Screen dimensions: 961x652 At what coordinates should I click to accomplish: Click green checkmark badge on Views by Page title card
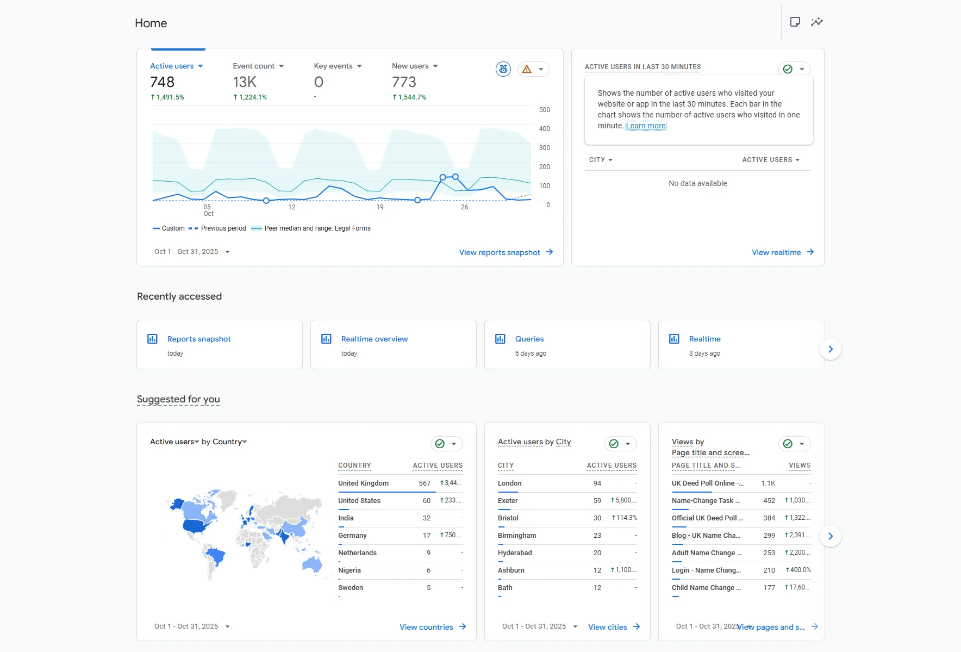point(788,444)
